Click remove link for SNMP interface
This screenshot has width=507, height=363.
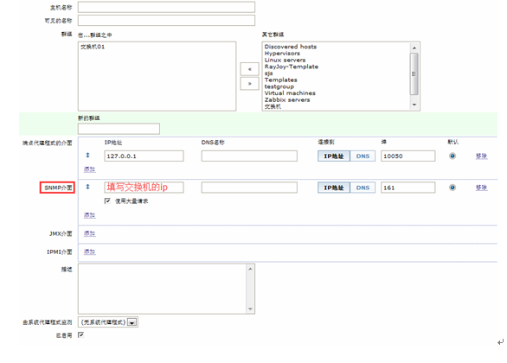[481, 188]
